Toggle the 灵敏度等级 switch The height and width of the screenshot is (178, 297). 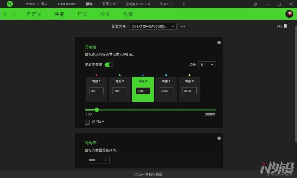click(109, 65)
